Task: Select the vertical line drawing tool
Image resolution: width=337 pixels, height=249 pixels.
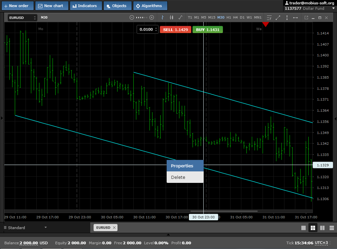Action: coord(287,18)
